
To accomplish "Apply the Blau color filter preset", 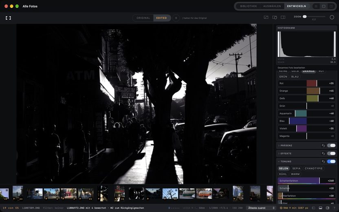I will point(295,77).
